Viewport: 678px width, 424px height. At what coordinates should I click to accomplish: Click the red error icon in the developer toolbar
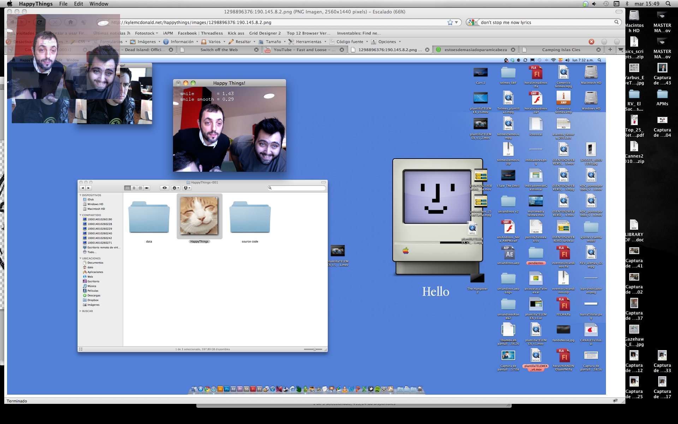tap(591, 42)
